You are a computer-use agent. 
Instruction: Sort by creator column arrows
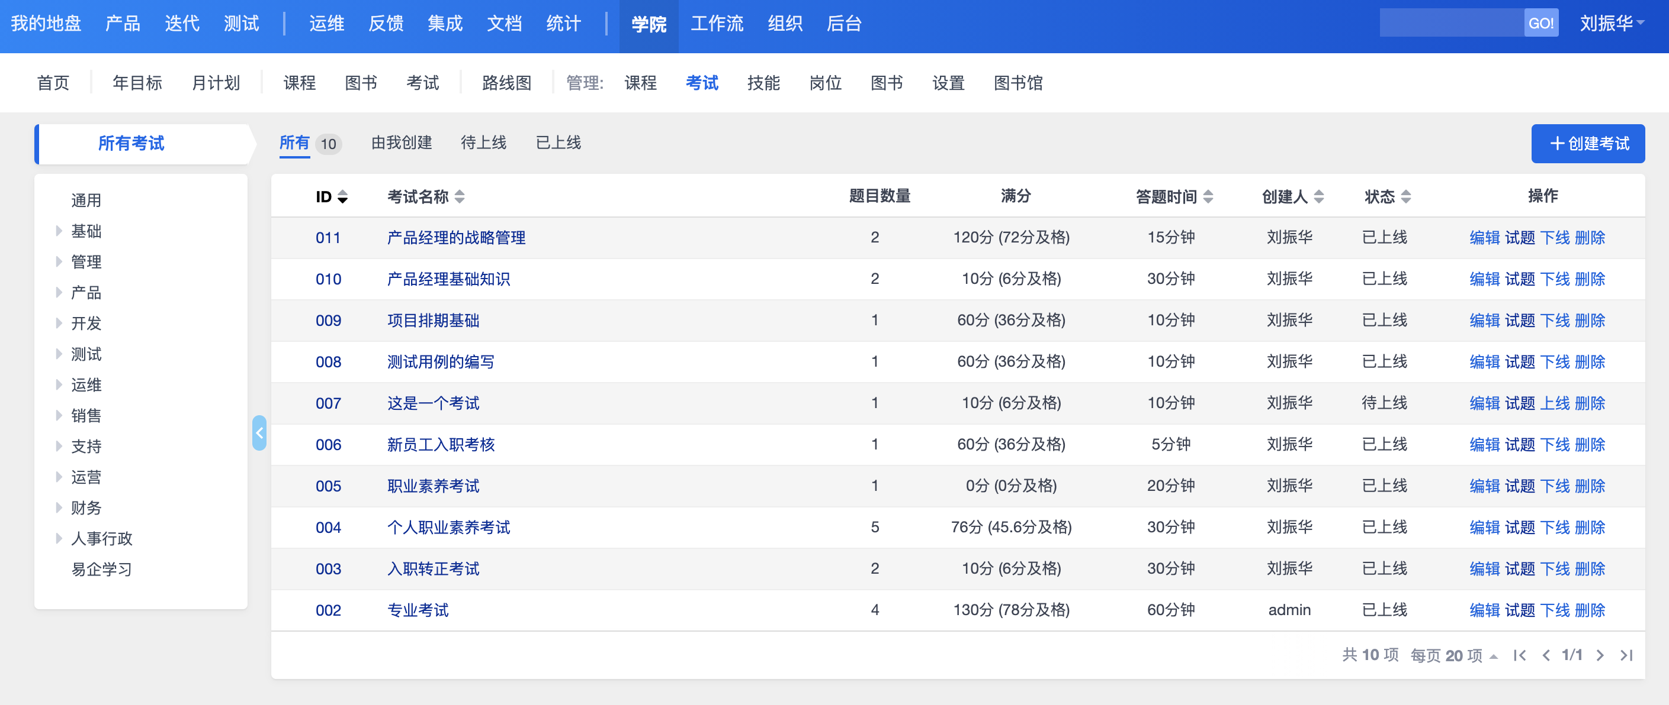pos(1318,196)
